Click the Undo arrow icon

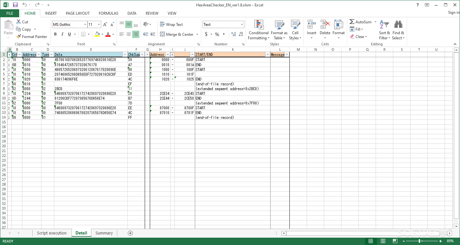tap(25, 5)
